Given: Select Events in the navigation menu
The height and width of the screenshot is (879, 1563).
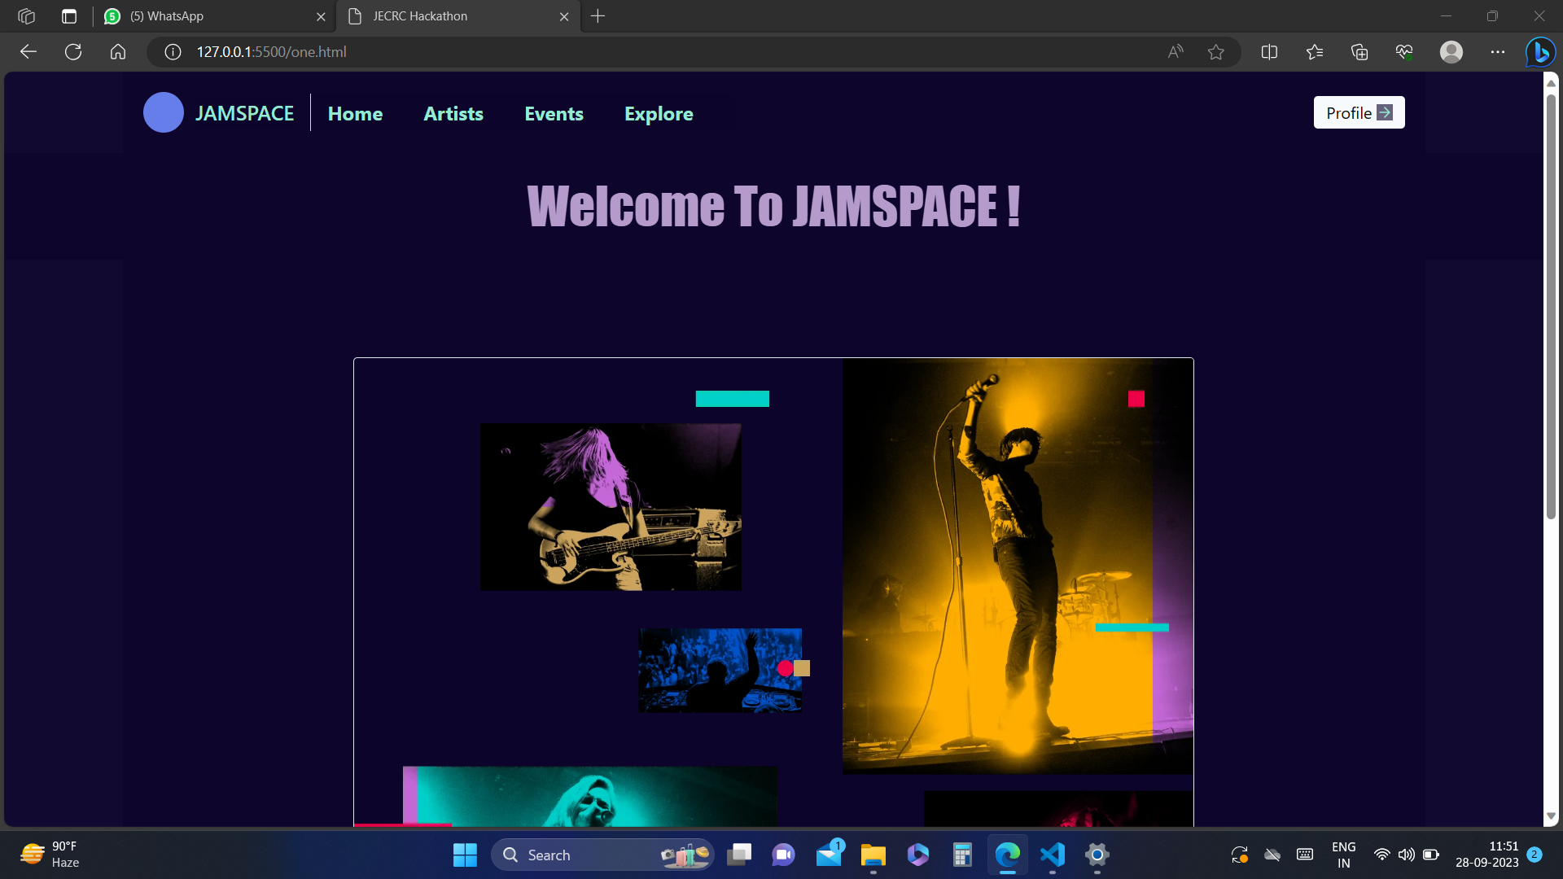Looking at the screenshot, I should 554,113.
